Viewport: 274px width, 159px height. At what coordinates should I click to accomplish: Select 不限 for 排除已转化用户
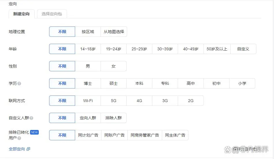[62, 135]
